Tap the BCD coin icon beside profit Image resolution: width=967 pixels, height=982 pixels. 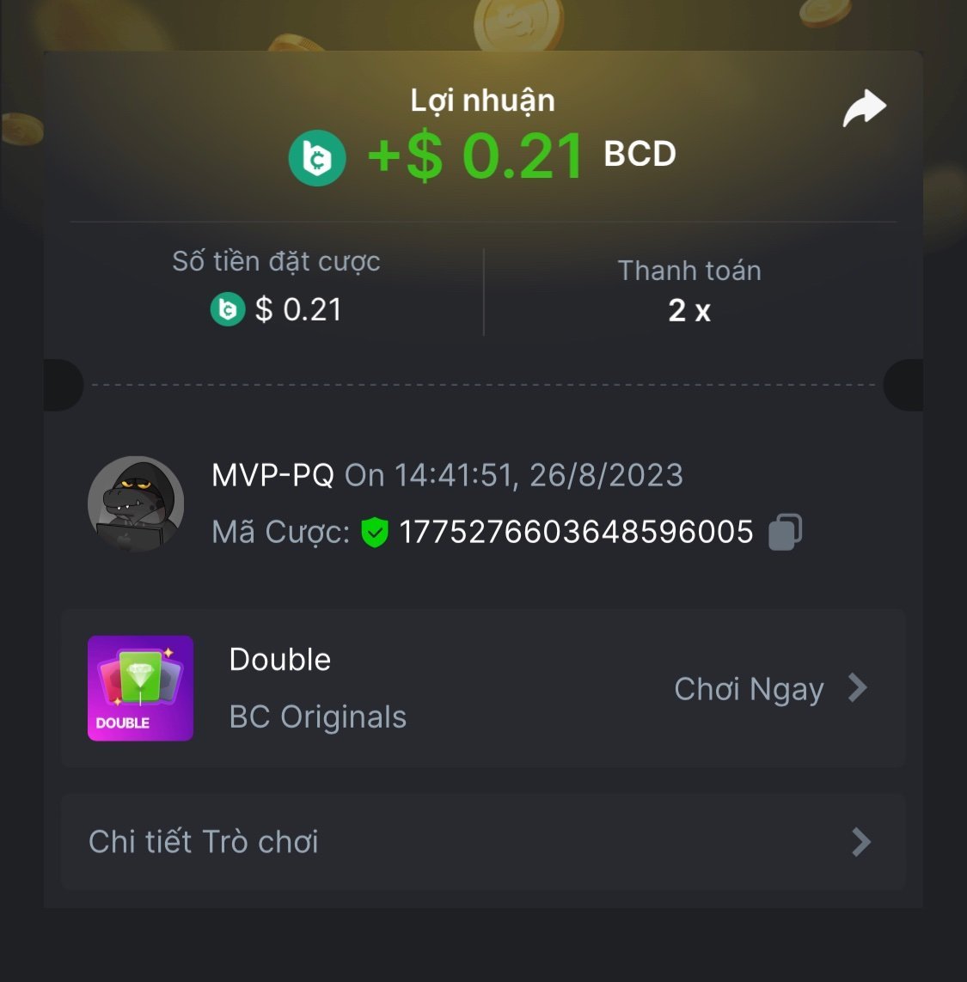[x=317, y=158]
